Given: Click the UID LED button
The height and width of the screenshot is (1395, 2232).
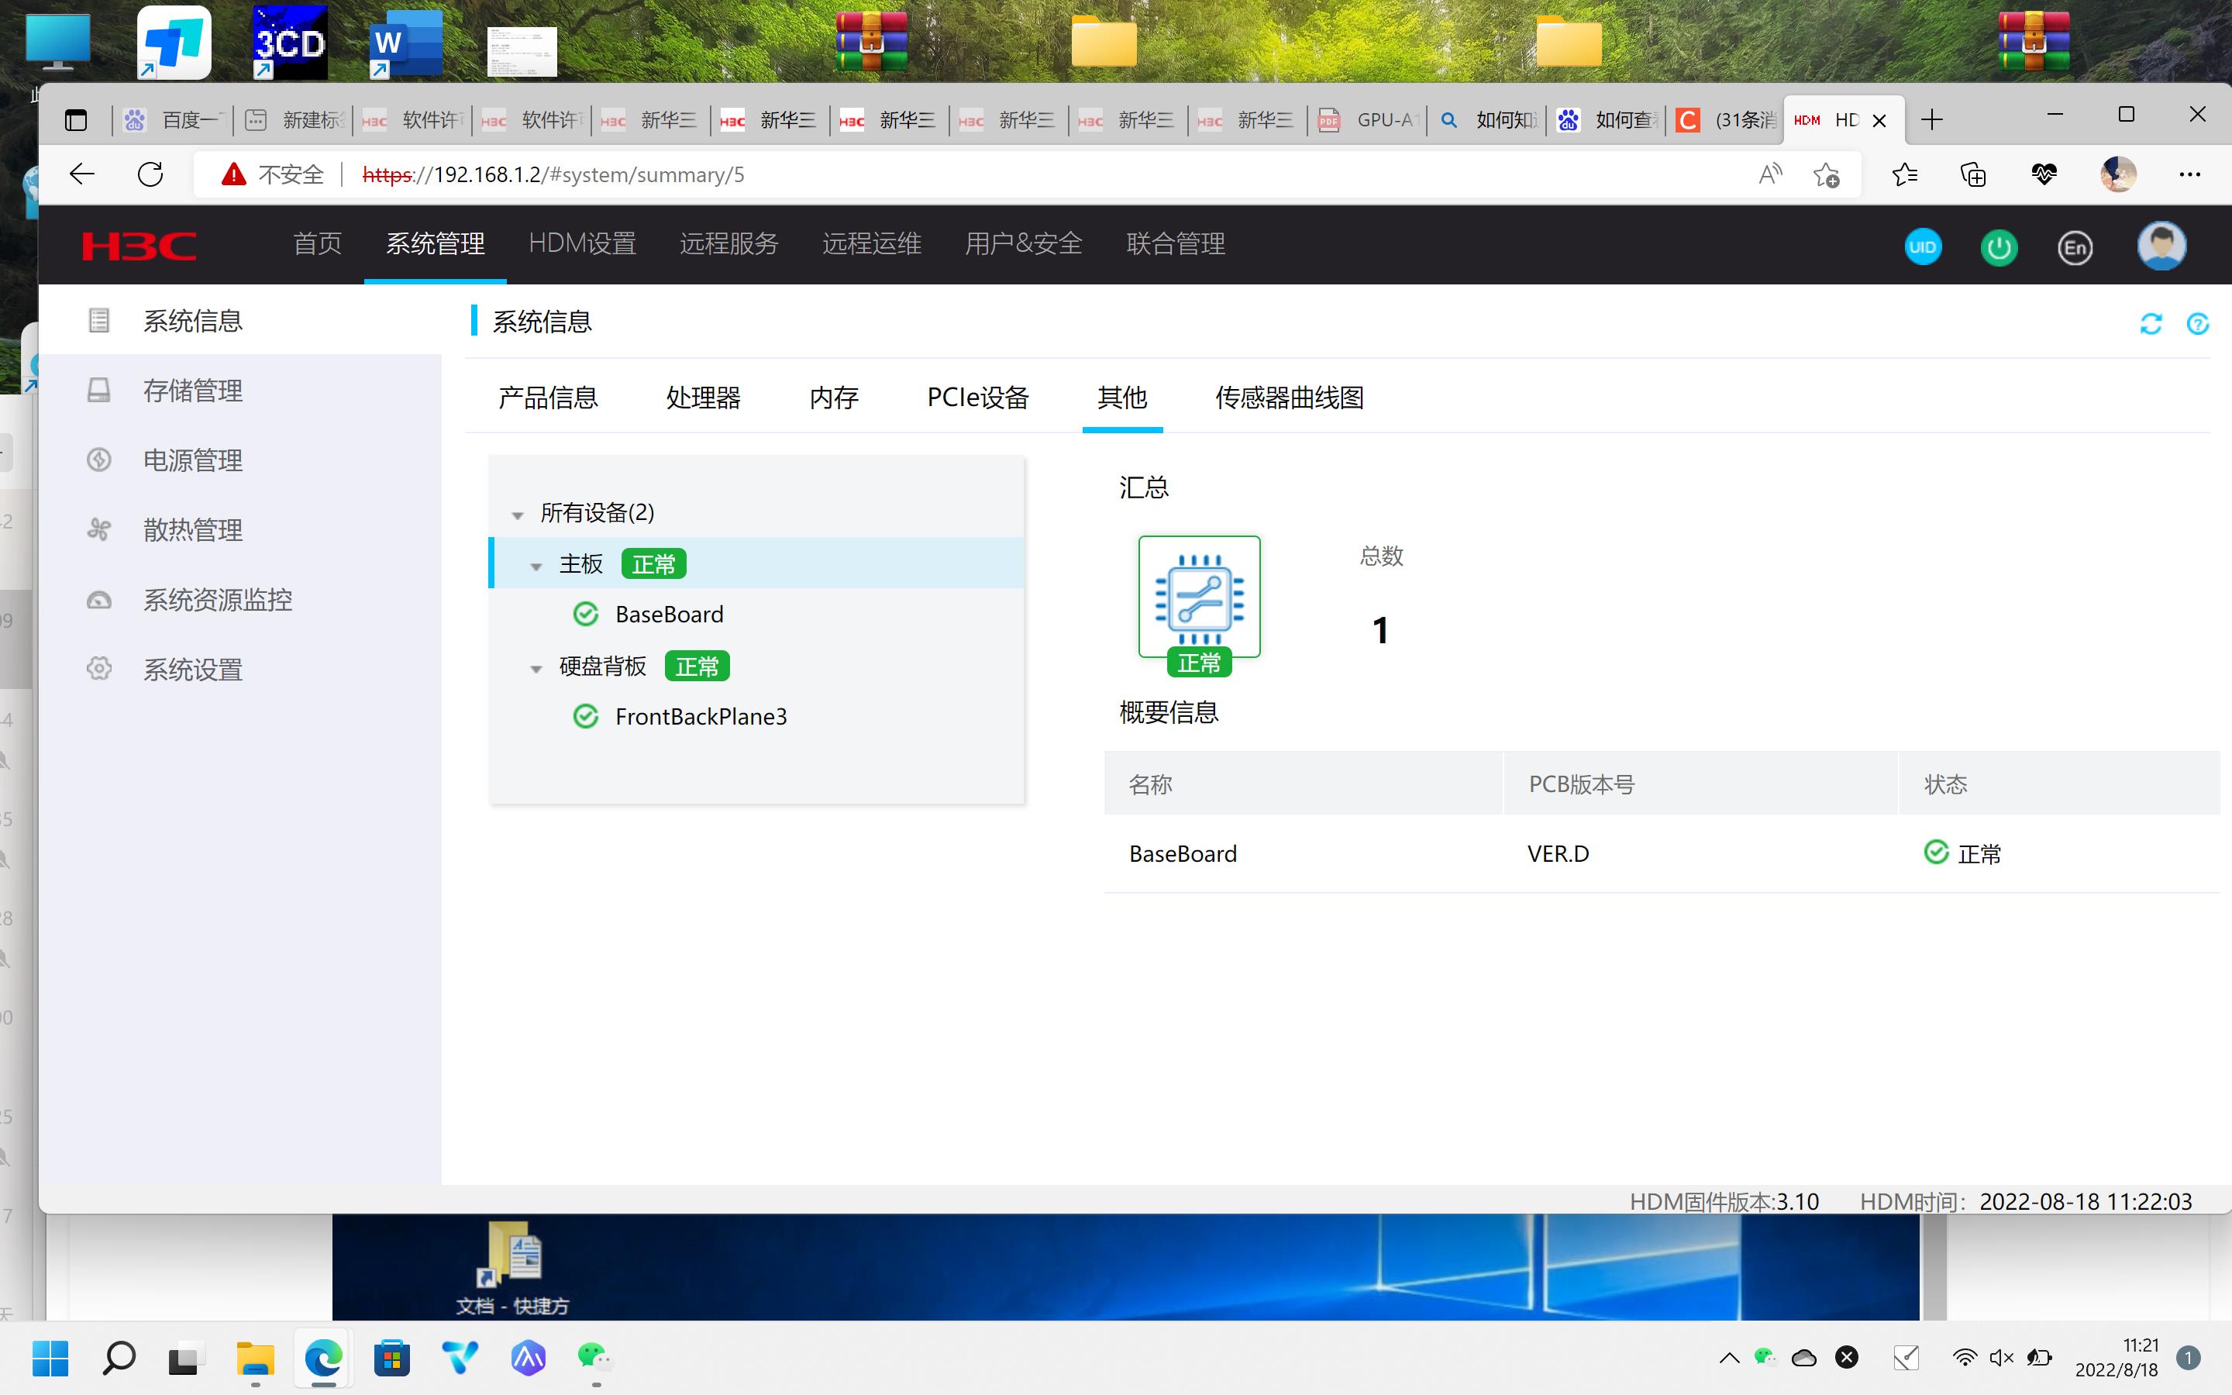Looking at the screenshot, I should 1922,246.
